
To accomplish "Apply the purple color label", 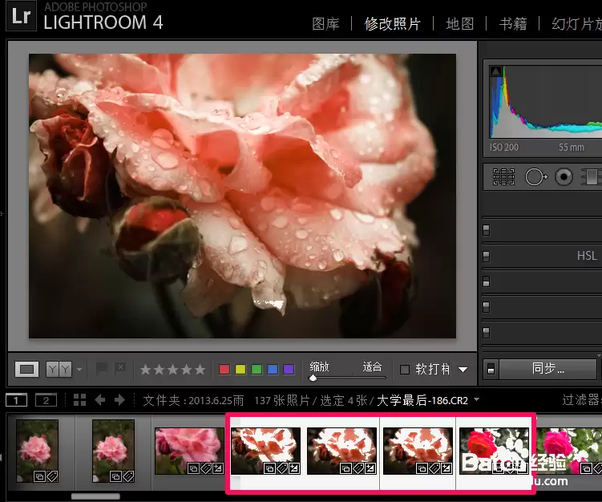I will (x=289, y=370).
